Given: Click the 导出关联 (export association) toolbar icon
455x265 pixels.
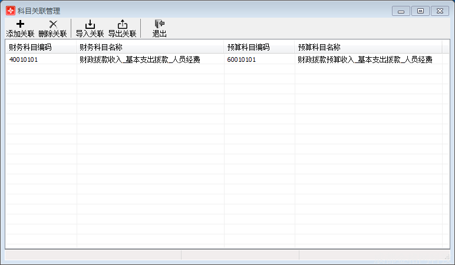Looking at the screenshot, I should tap(122, 28).
